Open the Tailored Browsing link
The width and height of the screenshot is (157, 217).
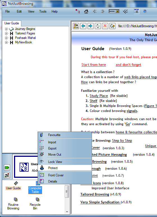(x=95, y=194)
